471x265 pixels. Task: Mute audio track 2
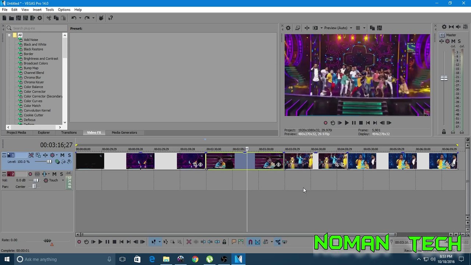54,174
